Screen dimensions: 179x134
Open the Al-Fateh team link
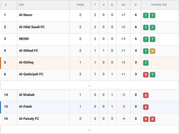pyautogui.click(x=26, y=107)
